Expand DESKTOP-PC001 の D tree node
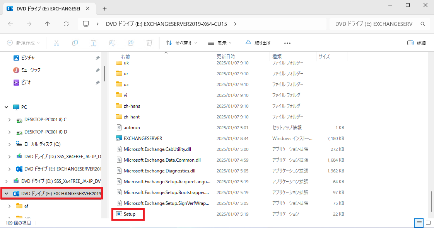Viewport: 434px width, 228px height. coord(9,132)
